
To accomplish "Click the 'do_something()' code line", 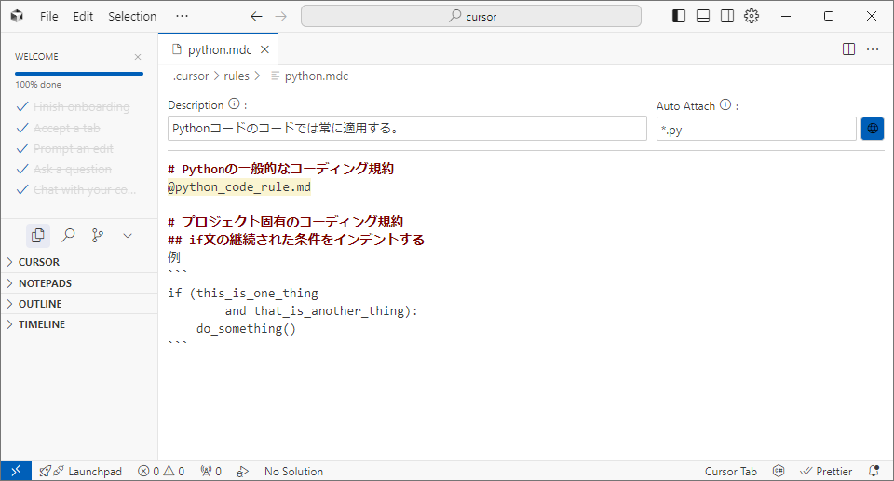I will coord(246,329).
